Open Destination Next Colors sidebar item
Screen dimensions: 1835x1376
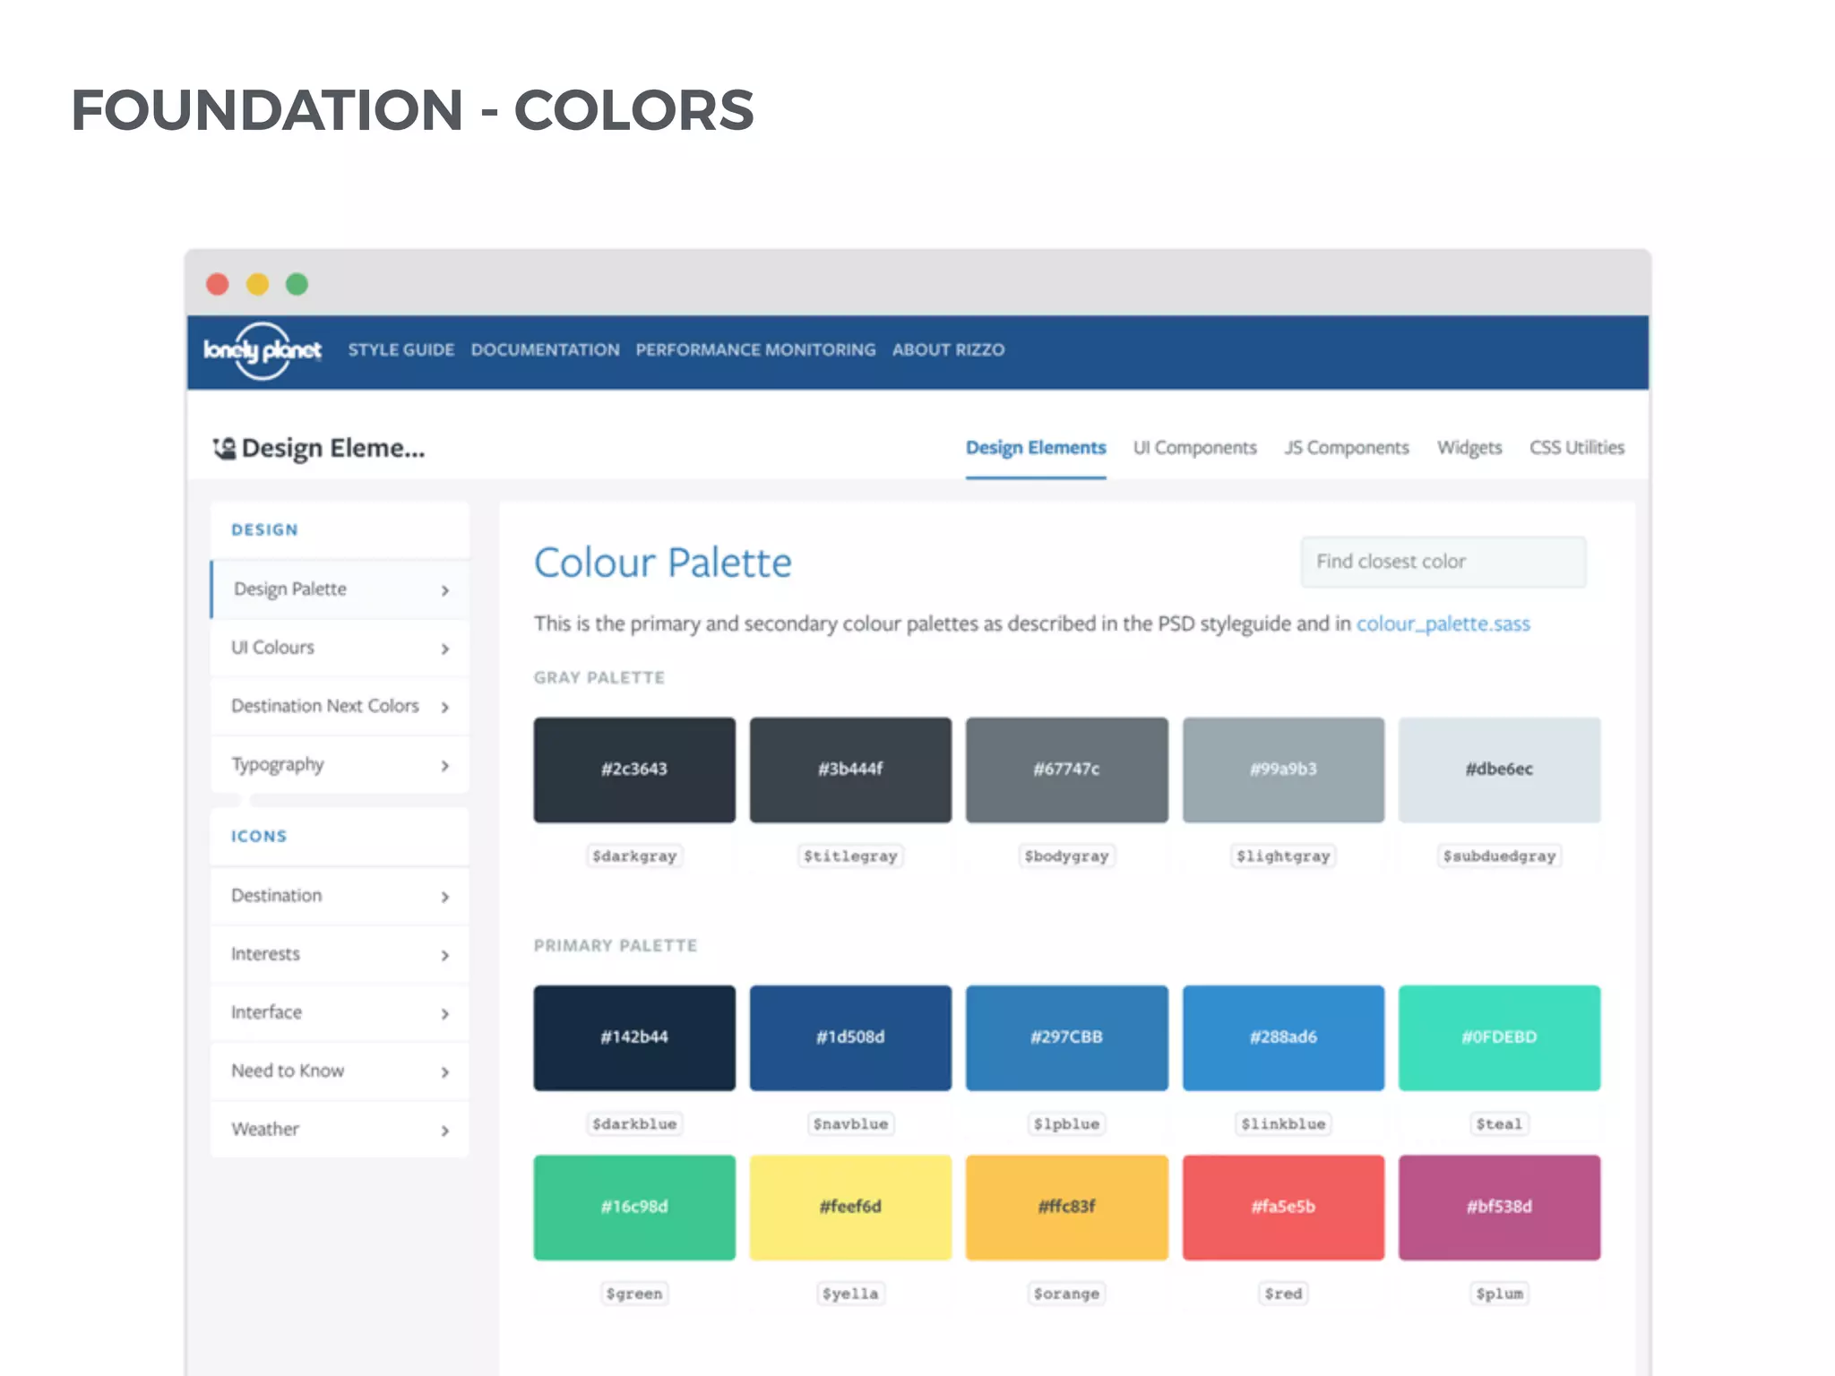coord(340,706)
